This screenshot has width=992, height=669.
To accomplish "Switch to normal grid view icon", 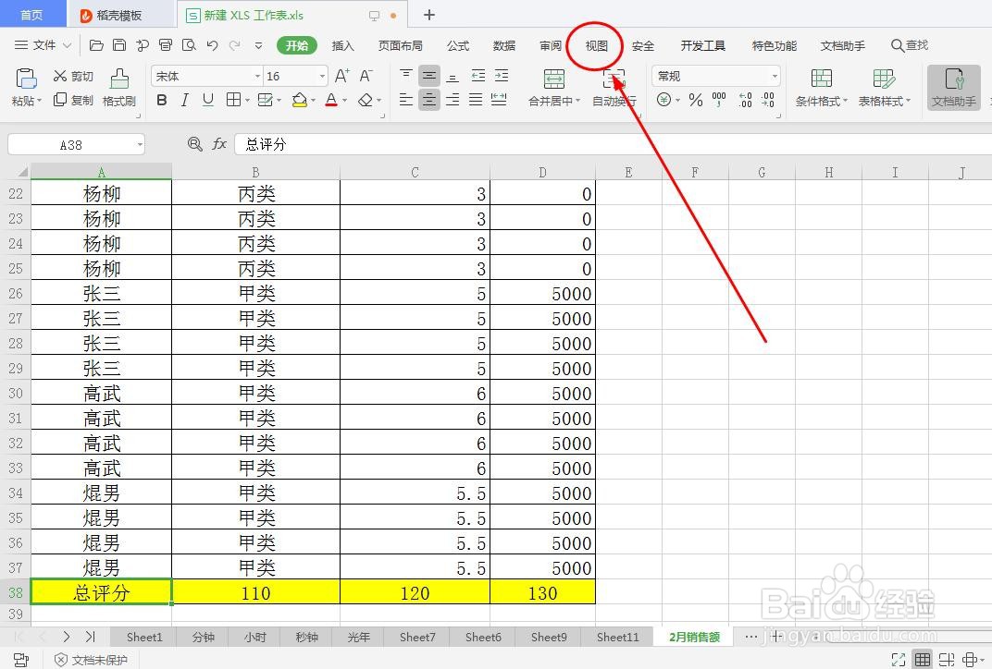I will click(x=923, y=660).
